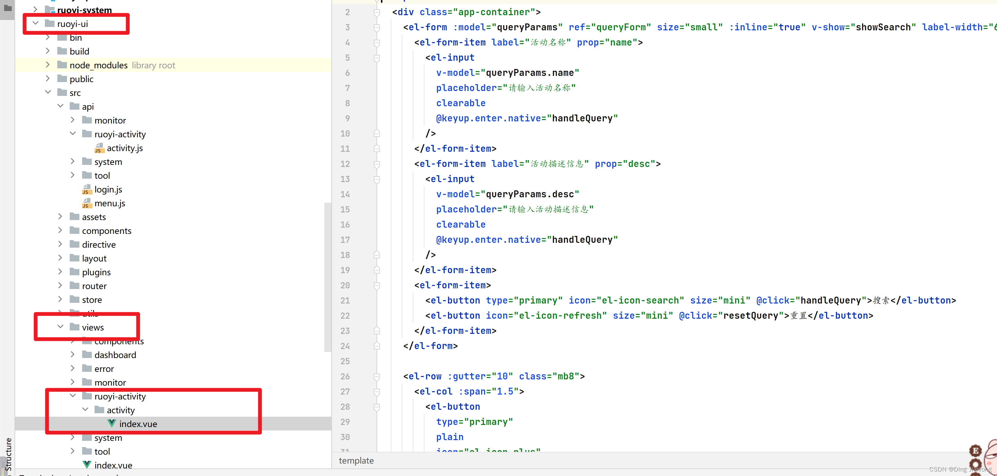Click the Project folder icon in the left sidebar

[x=7, y=8]
